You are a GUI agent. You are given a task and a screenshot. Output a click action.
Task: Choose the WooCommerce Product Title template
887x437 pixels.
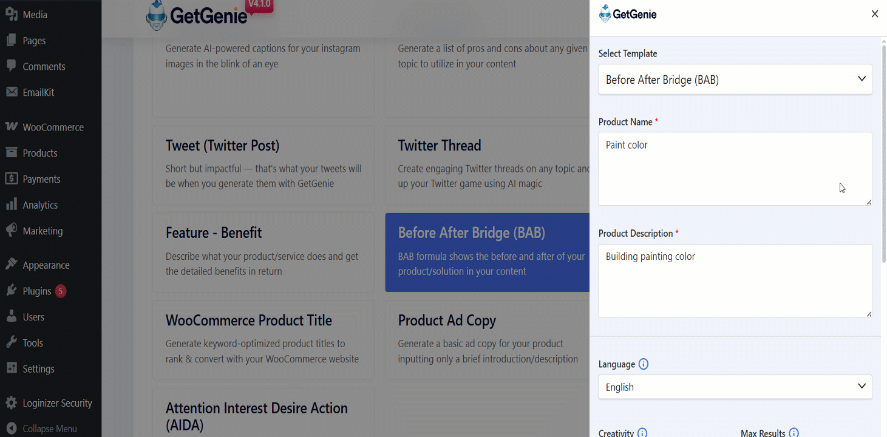coord(263,340)
